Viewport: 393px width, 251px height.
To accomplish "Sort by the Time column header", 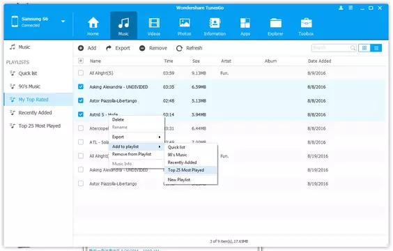I will click(x=169, y=61).
